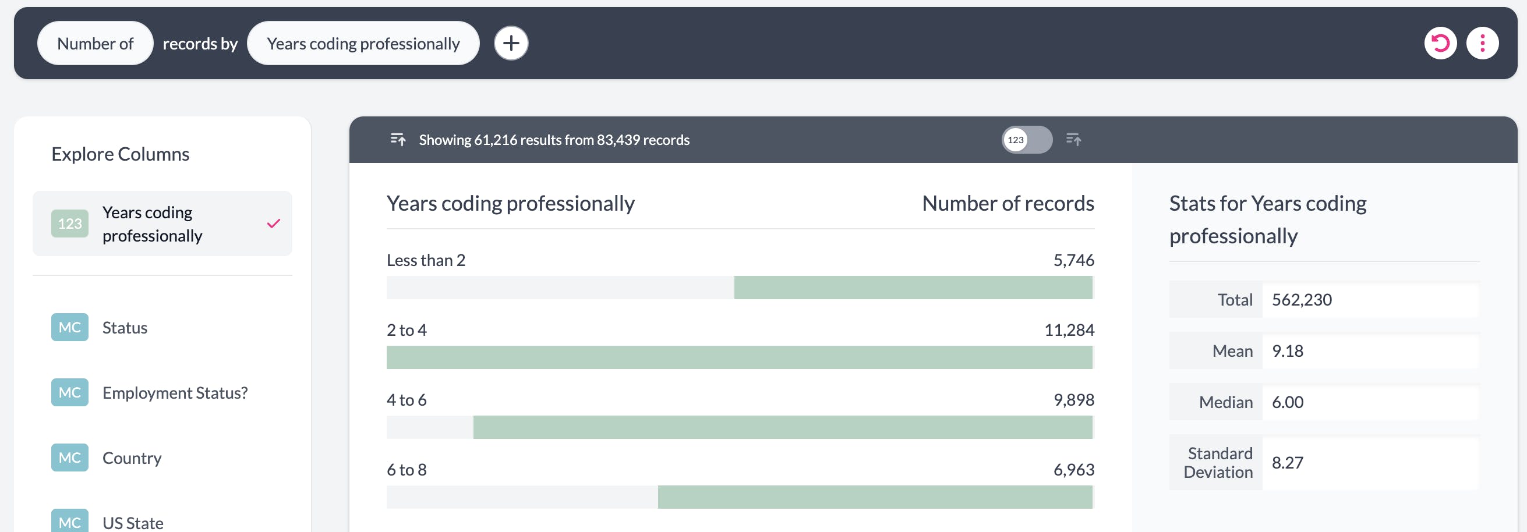This screenshot has width=1527, height=532.
Task: Open the three-dot more options menu
Action: (x=1482, y=43)
